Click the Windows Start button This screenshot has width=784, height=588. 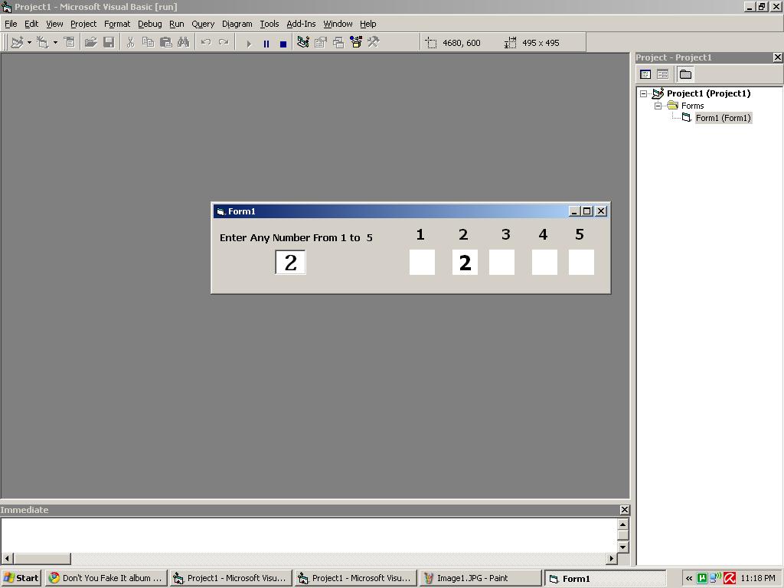21,578
